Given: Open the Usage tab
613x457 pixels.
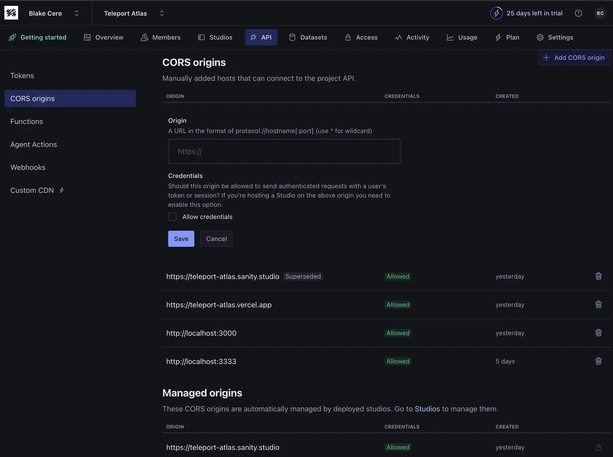Looking at the screenshot, I should pos(462,37).
